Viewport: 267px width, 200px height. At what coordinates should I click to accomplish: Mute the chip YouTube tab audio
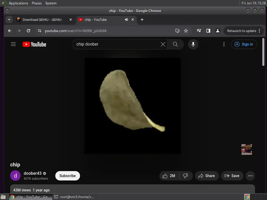tap(126, 20)
